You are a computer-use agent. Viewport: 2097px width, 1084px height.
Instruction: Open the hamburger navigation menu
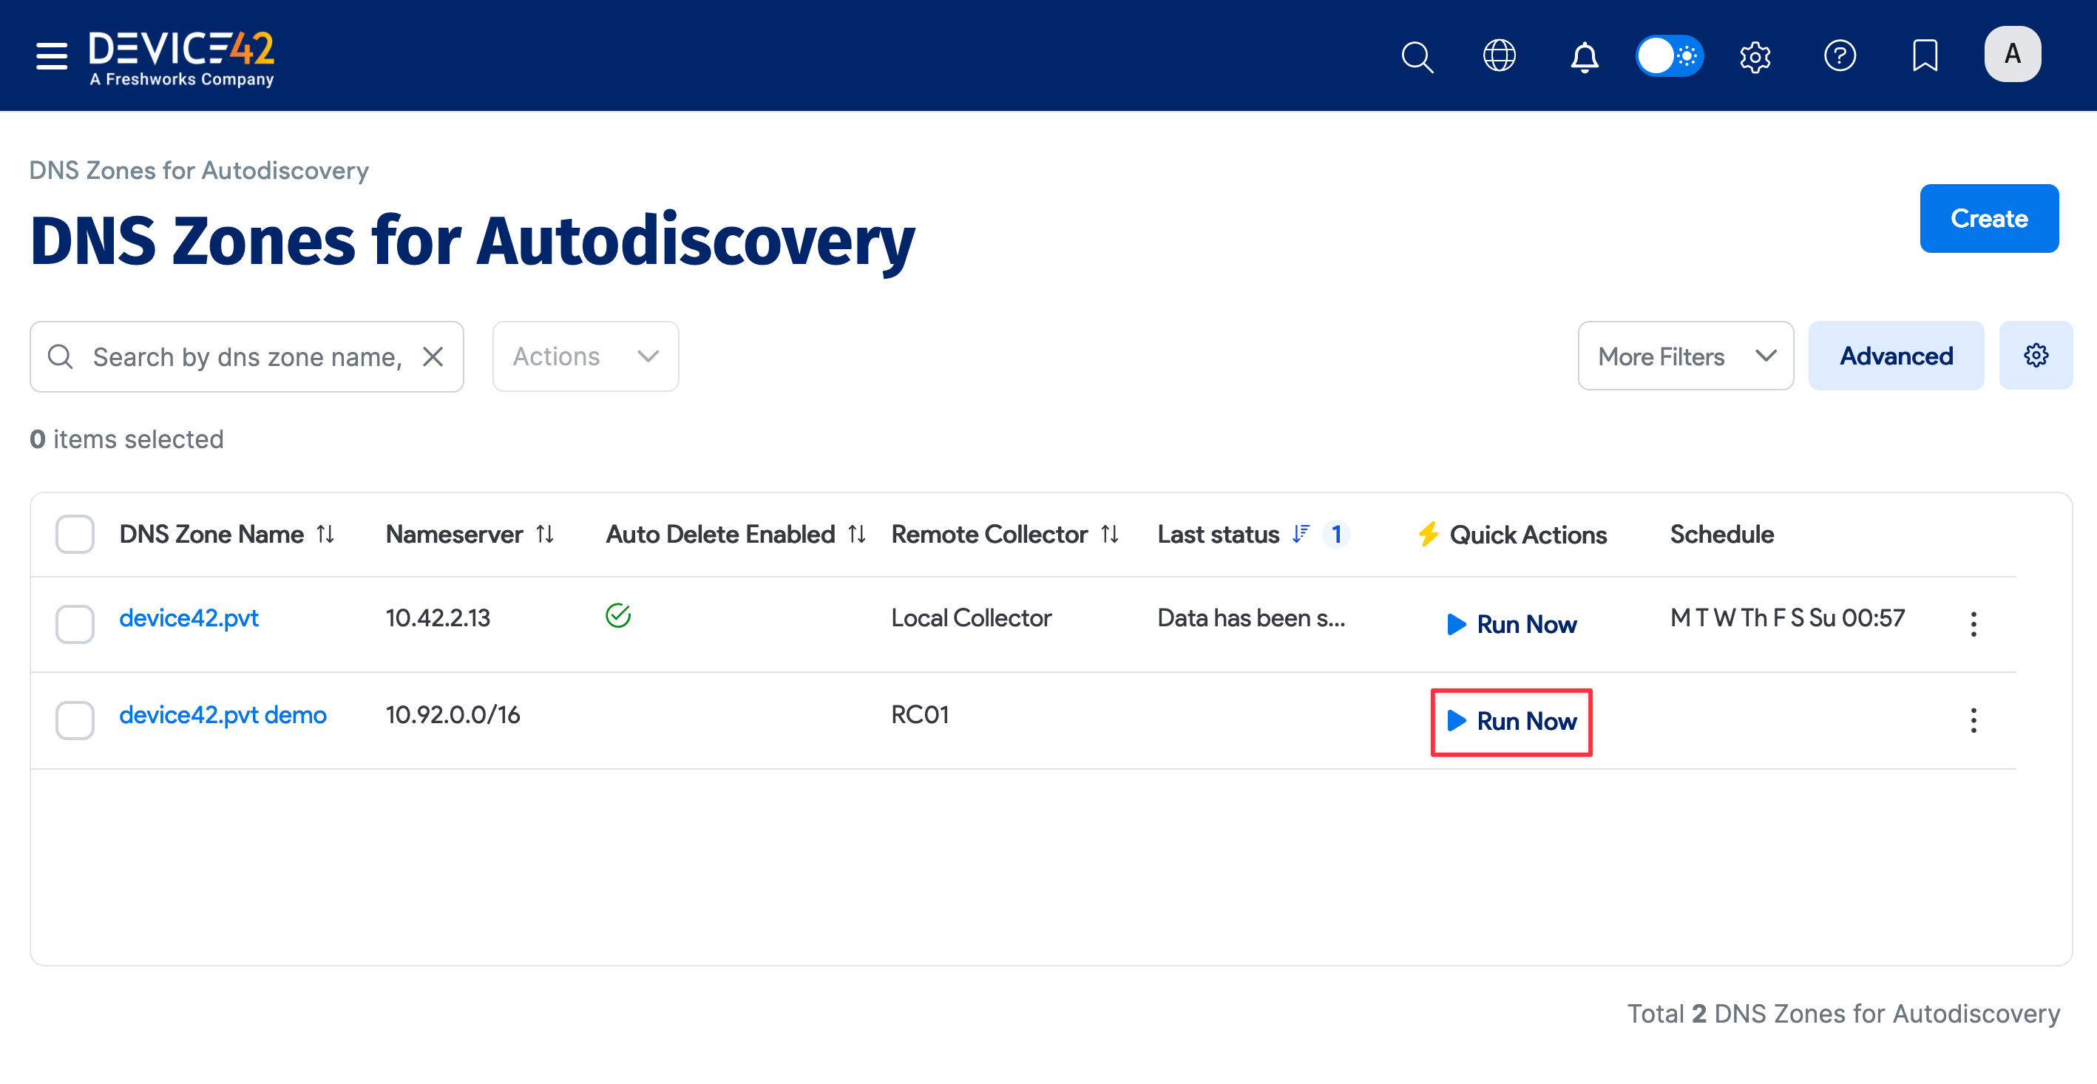pos(50,55)
